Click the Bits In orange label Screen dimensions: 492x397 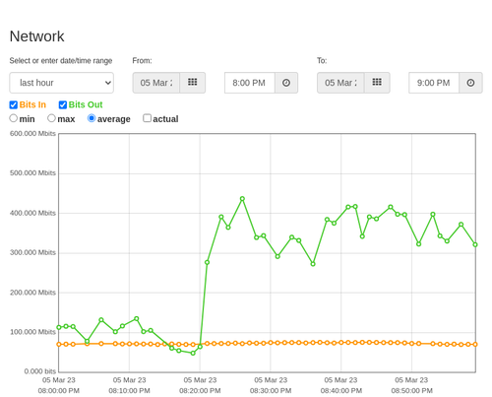point(32,104)
